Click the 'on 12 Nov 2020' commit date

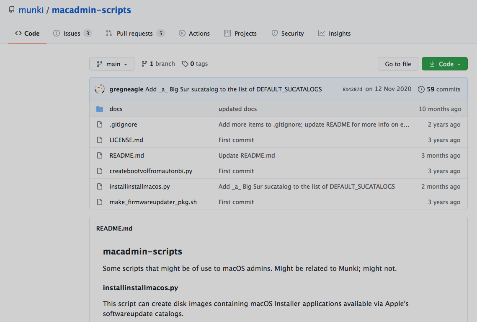388,89
